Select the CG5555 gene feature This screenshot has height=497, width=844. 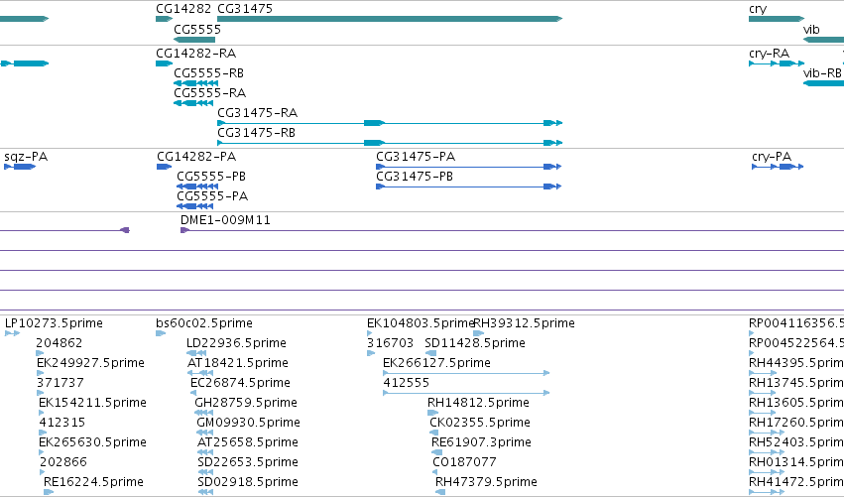coord(194,40)
